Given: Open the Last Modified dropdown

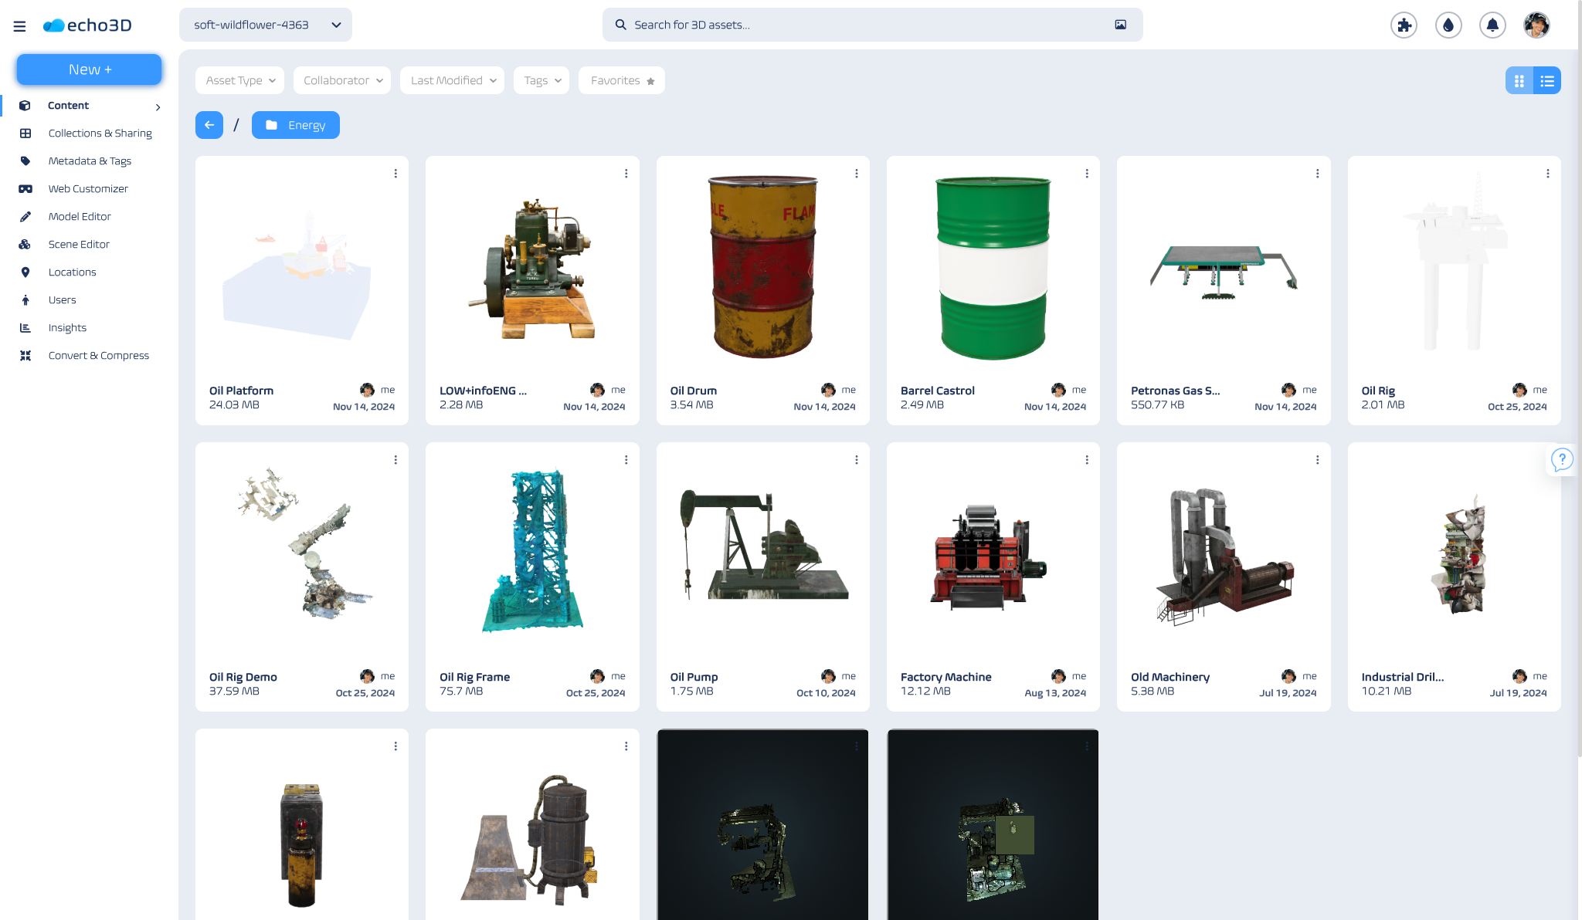Looking at the screenshot, I should 451,79.
